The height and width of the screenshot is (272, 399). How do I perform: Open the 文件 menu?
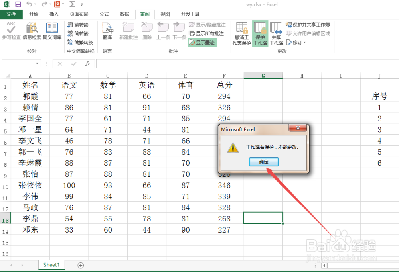12,14
